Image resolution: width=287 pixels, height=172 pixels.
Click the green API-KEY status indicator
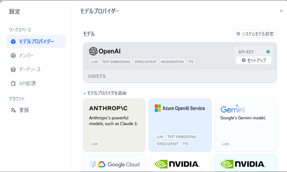[268, 52]
